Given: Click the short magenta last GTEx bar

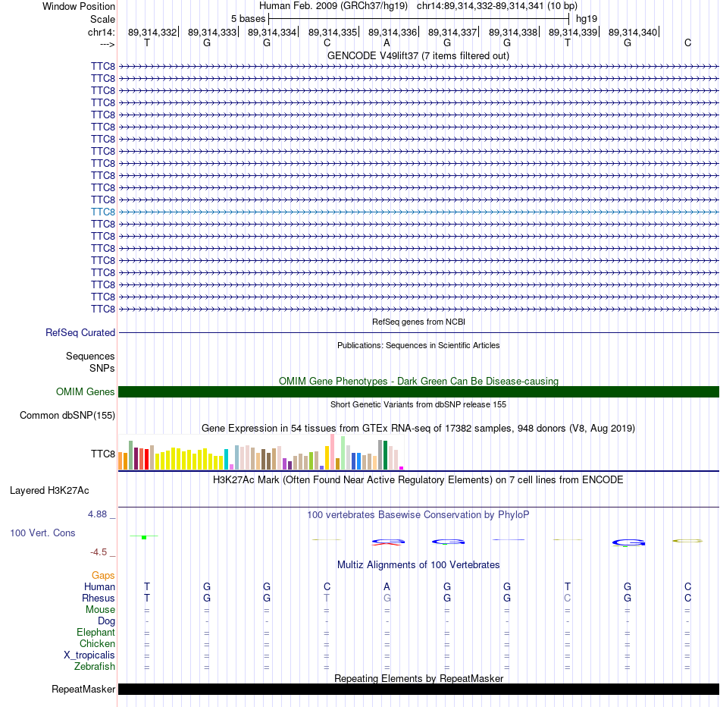Looking at the screenshot, I should 402,468.
